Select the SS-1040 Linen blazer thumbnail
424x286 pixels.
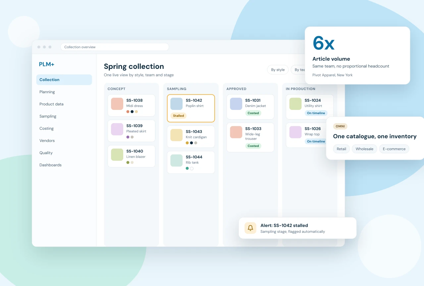pos(117,155)
